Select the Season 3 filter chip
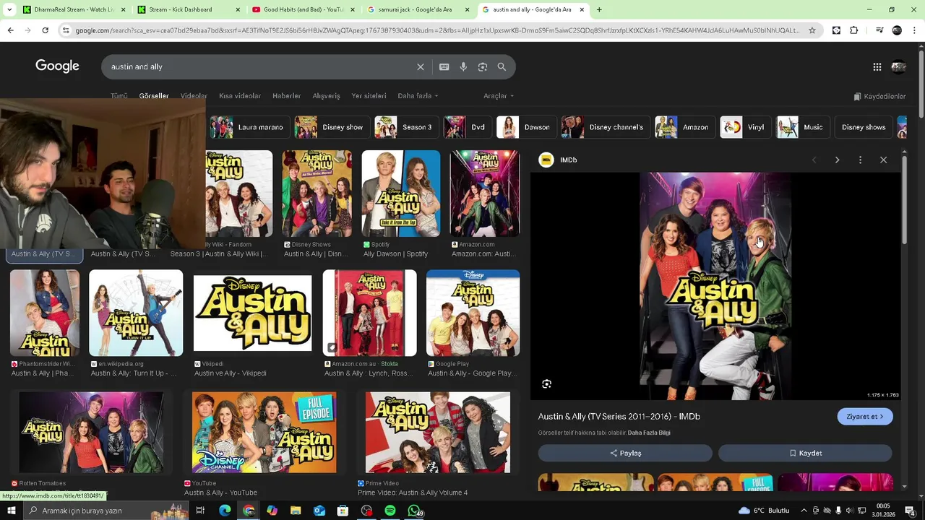 [407, 127]
